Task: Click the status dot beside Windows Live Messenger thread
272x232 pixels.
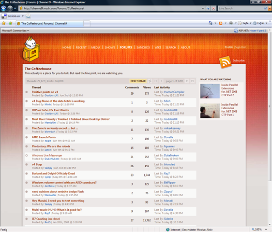Action: tap(27, 156)
